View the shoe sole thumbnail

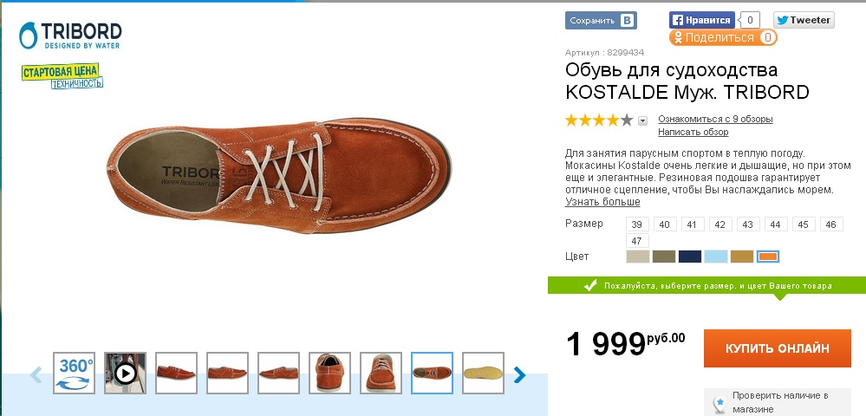483,373
